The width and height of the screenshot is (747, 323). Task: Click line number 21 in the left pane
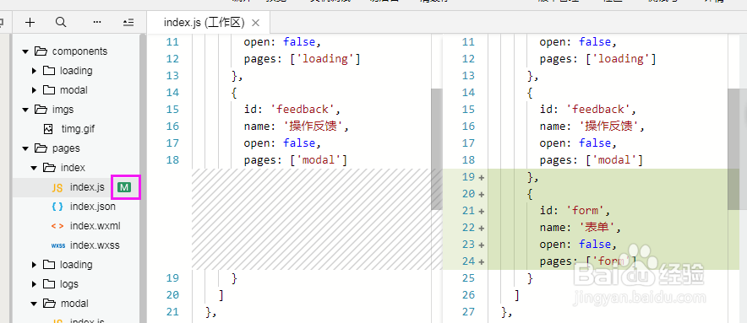tap(172, 311)
